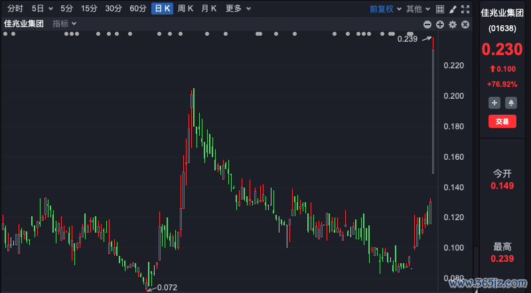Screen dimensions: 531x293
Task: Add 佳兆业集团 to watchlist with plus button
Action: 494,103
